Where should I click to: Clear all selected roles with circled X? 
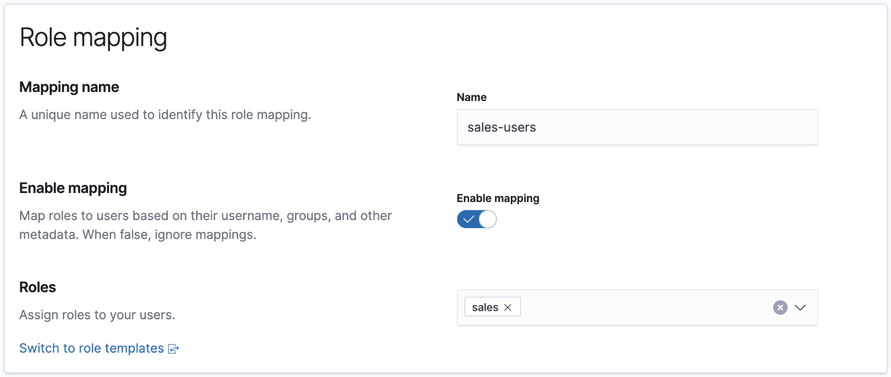(x=780, y=308)
